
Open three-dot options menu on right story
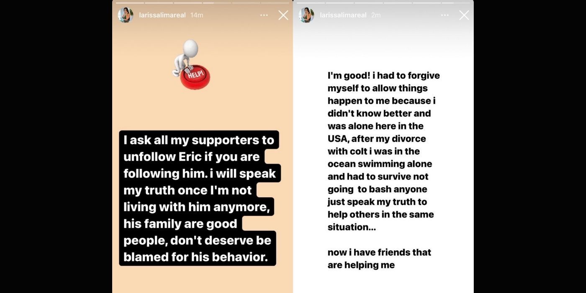coord(445,15)
